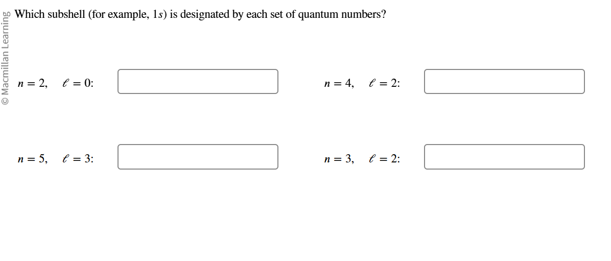Click the answer box for n = 2, ℓ = 0
Viewport: 611px width, 261px height.
click(x=198, y=81)
